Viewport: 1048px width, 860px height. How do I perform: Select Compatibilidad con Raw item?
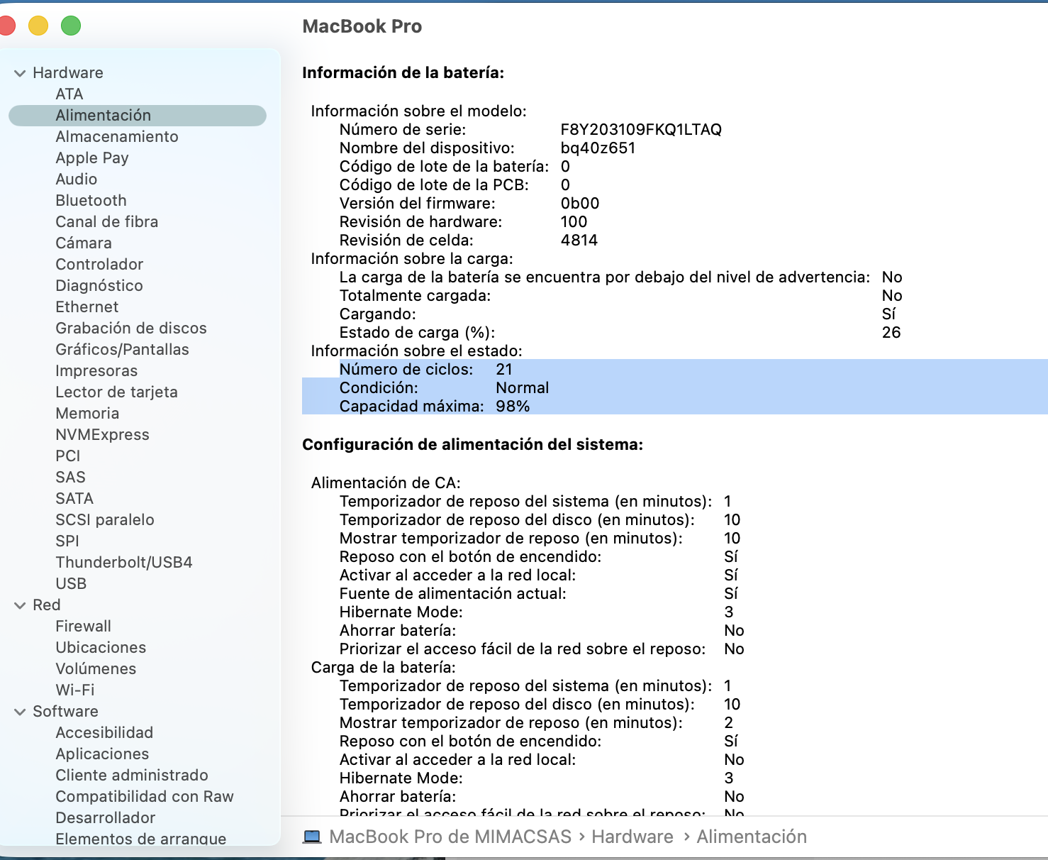click(145, 797)
